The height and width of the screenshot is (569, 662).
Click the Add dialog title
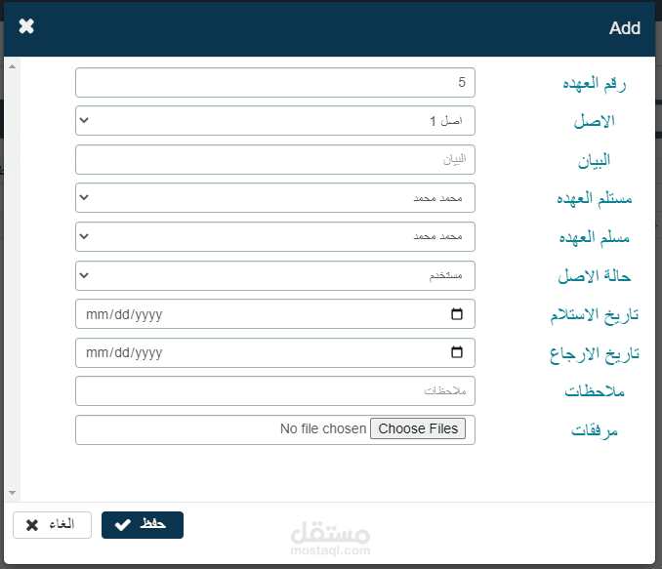click(625, 28)
